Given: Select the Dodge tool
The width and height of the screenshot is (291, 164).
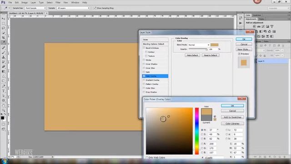Looking at the screenshot, I should pos(3,81).
